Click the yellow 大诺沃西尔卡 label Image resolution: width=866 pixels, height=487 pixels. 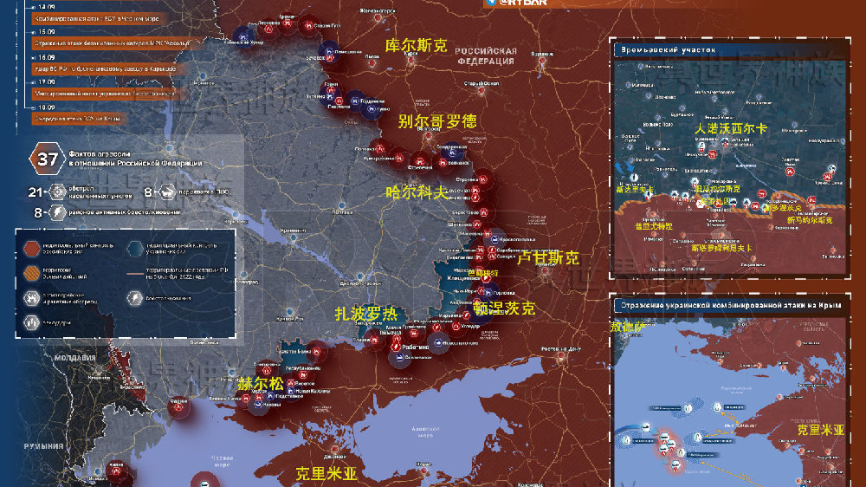[x=730, y=129]
